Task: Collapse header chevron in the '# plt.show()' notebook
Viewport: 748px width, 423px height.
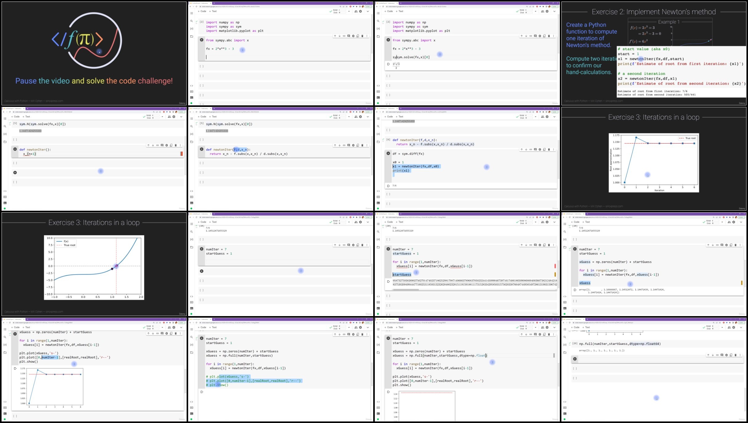Action: [368, 327]
